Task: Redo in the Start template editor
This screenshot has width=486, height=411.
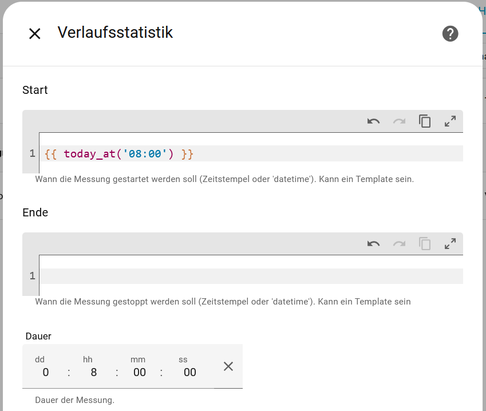Action: 399,121
